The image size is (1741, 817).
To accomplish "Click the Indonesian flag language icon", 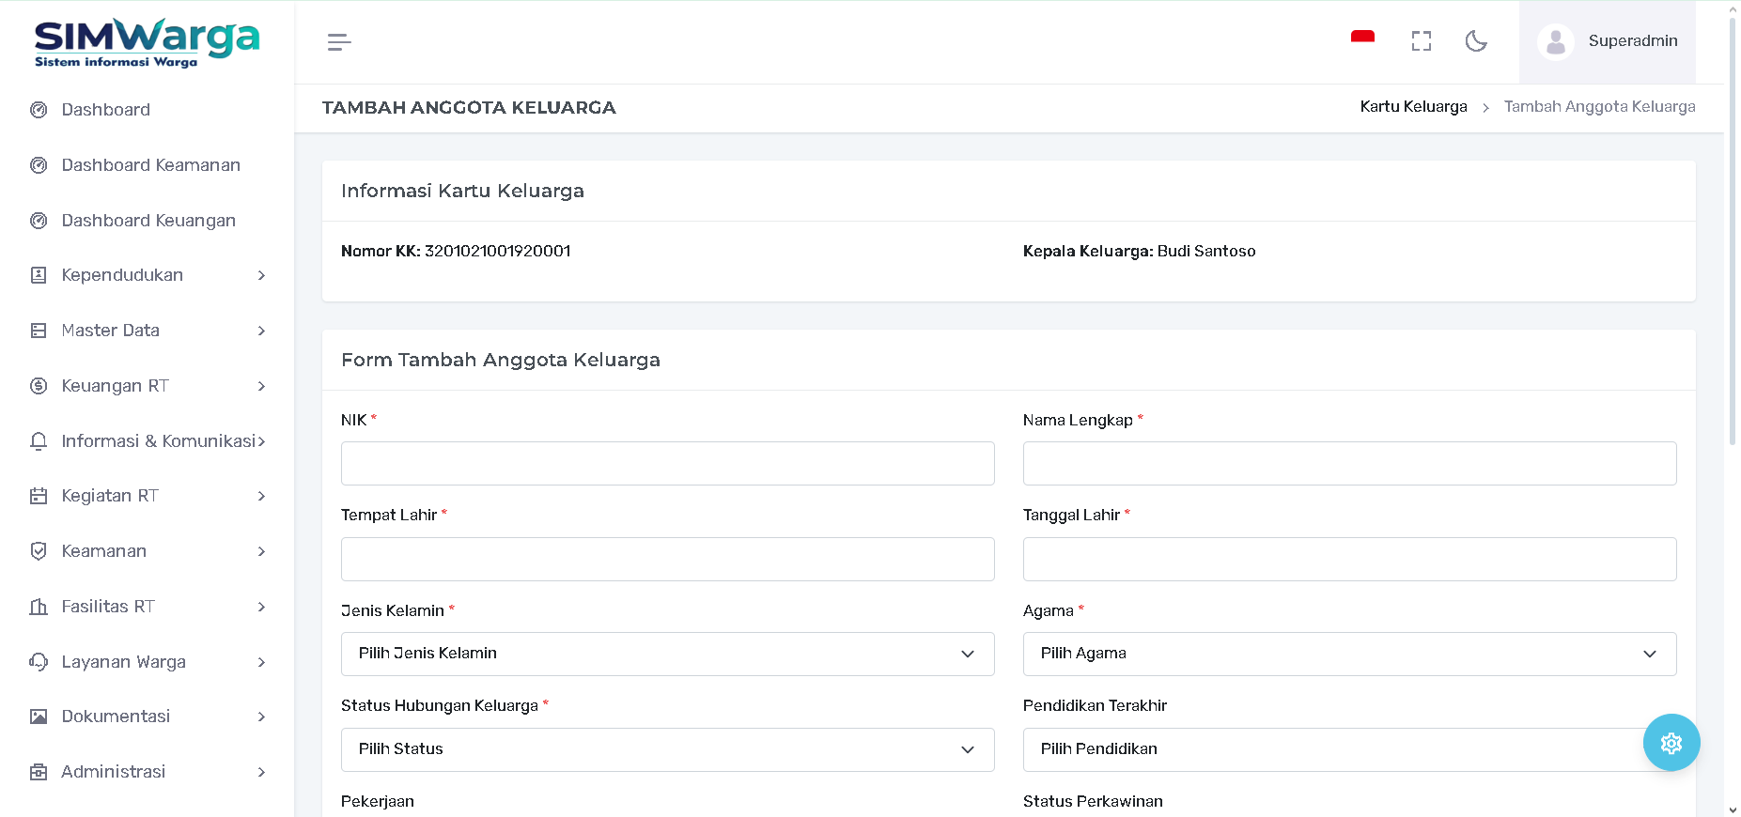I will coord(1362,39).
